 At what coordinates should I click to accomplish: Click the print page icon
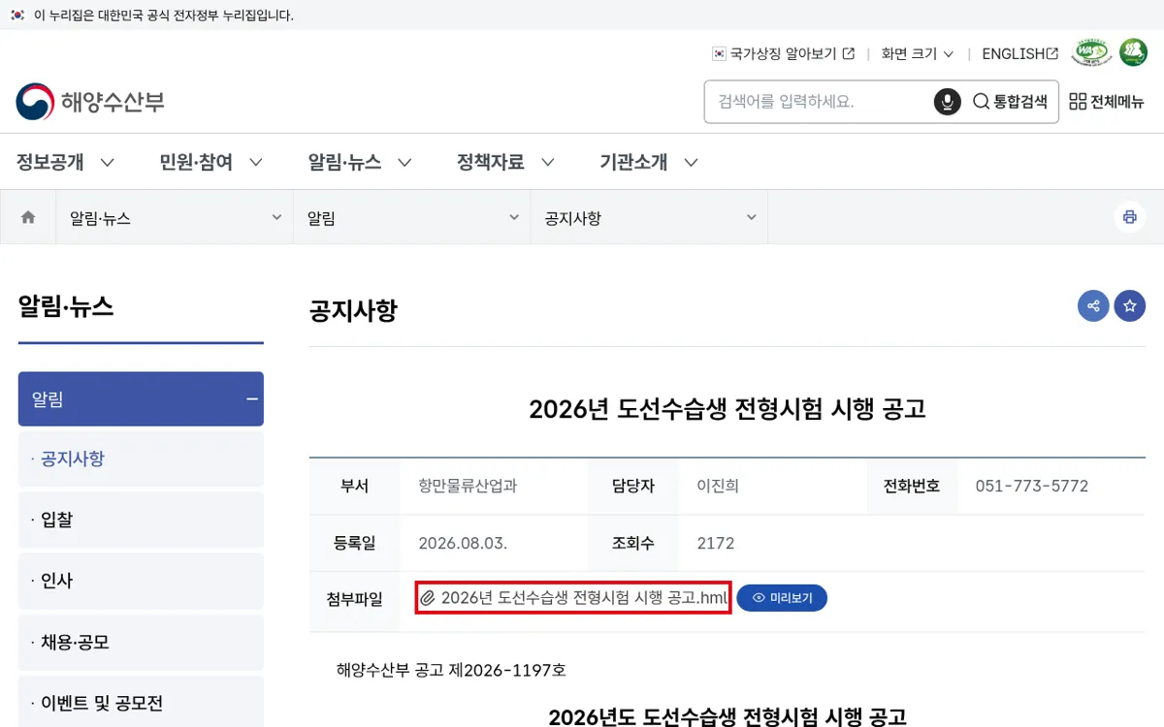[x=1129, y=217]
